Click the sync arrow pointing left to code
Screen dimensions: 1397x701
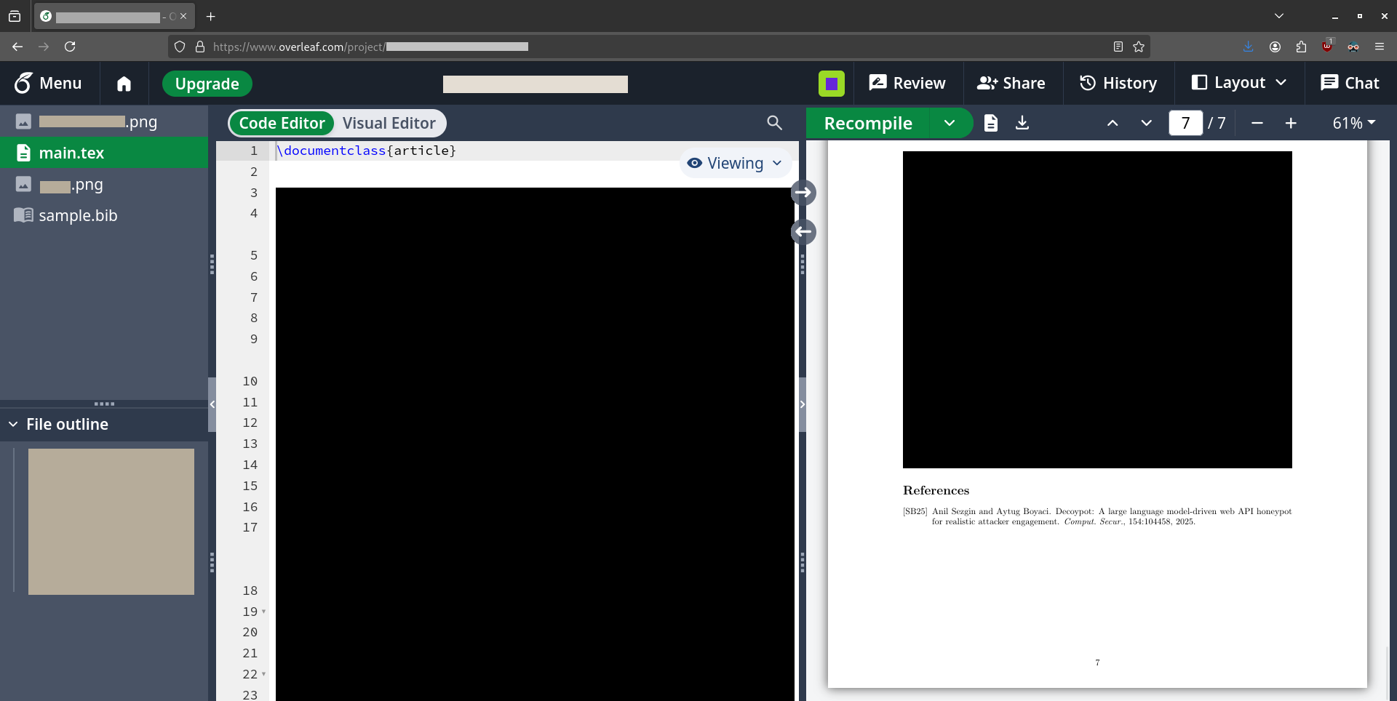click(x=803, y=232)
